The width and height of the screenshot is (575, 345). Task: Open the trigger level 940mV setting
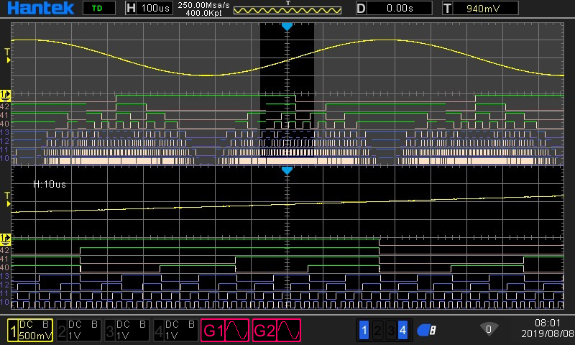tap(480, 8)
